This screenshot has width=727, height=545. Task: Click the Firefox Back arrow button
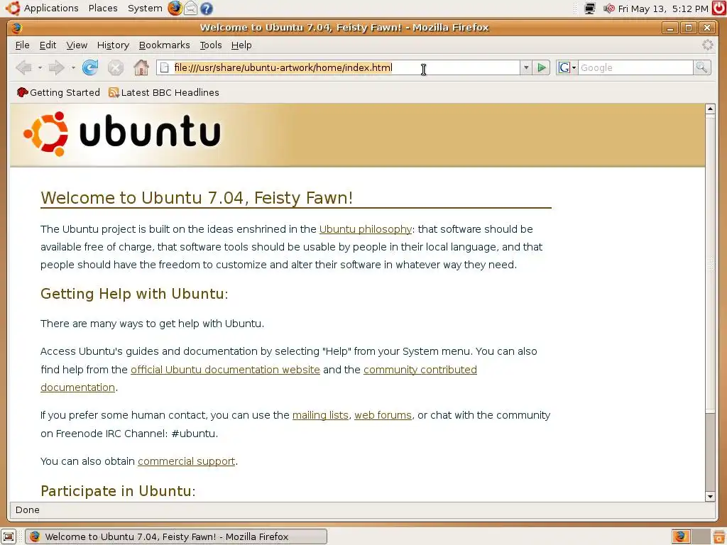24,67
